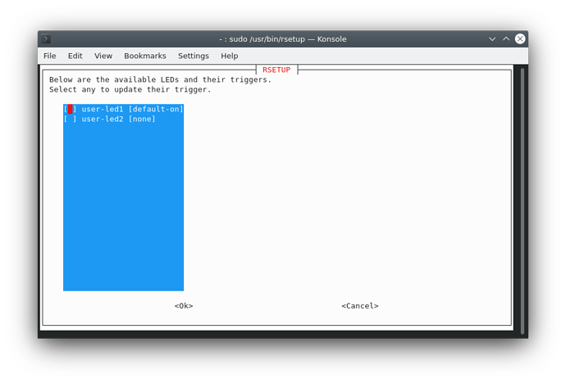Click the <Cancel> button
The image size is (566, 383).
pyautogui.click(x=360, y=305)
